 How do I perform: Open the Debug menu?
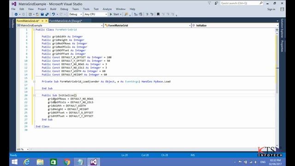(64, 9)
